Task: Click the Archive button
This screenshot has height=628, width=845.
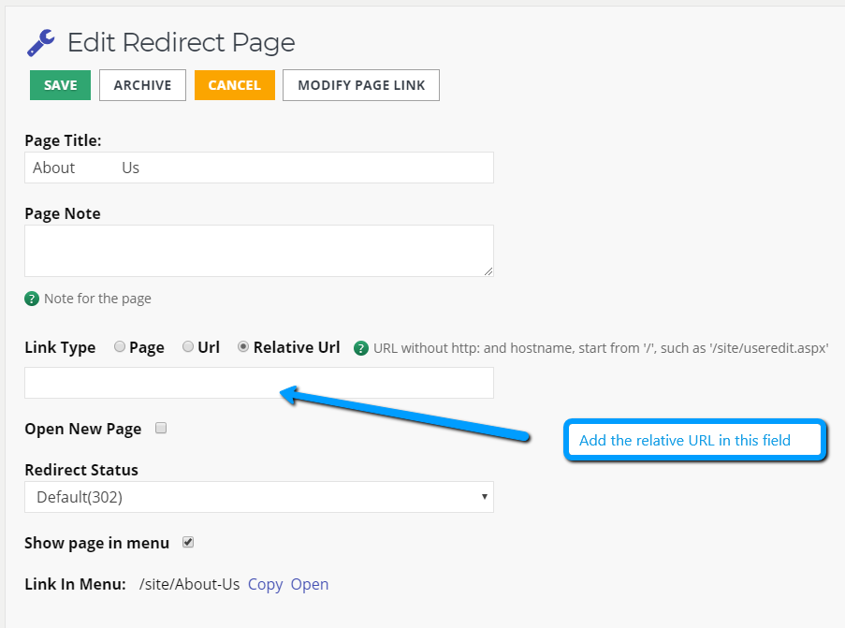Action: click(143, 85)
